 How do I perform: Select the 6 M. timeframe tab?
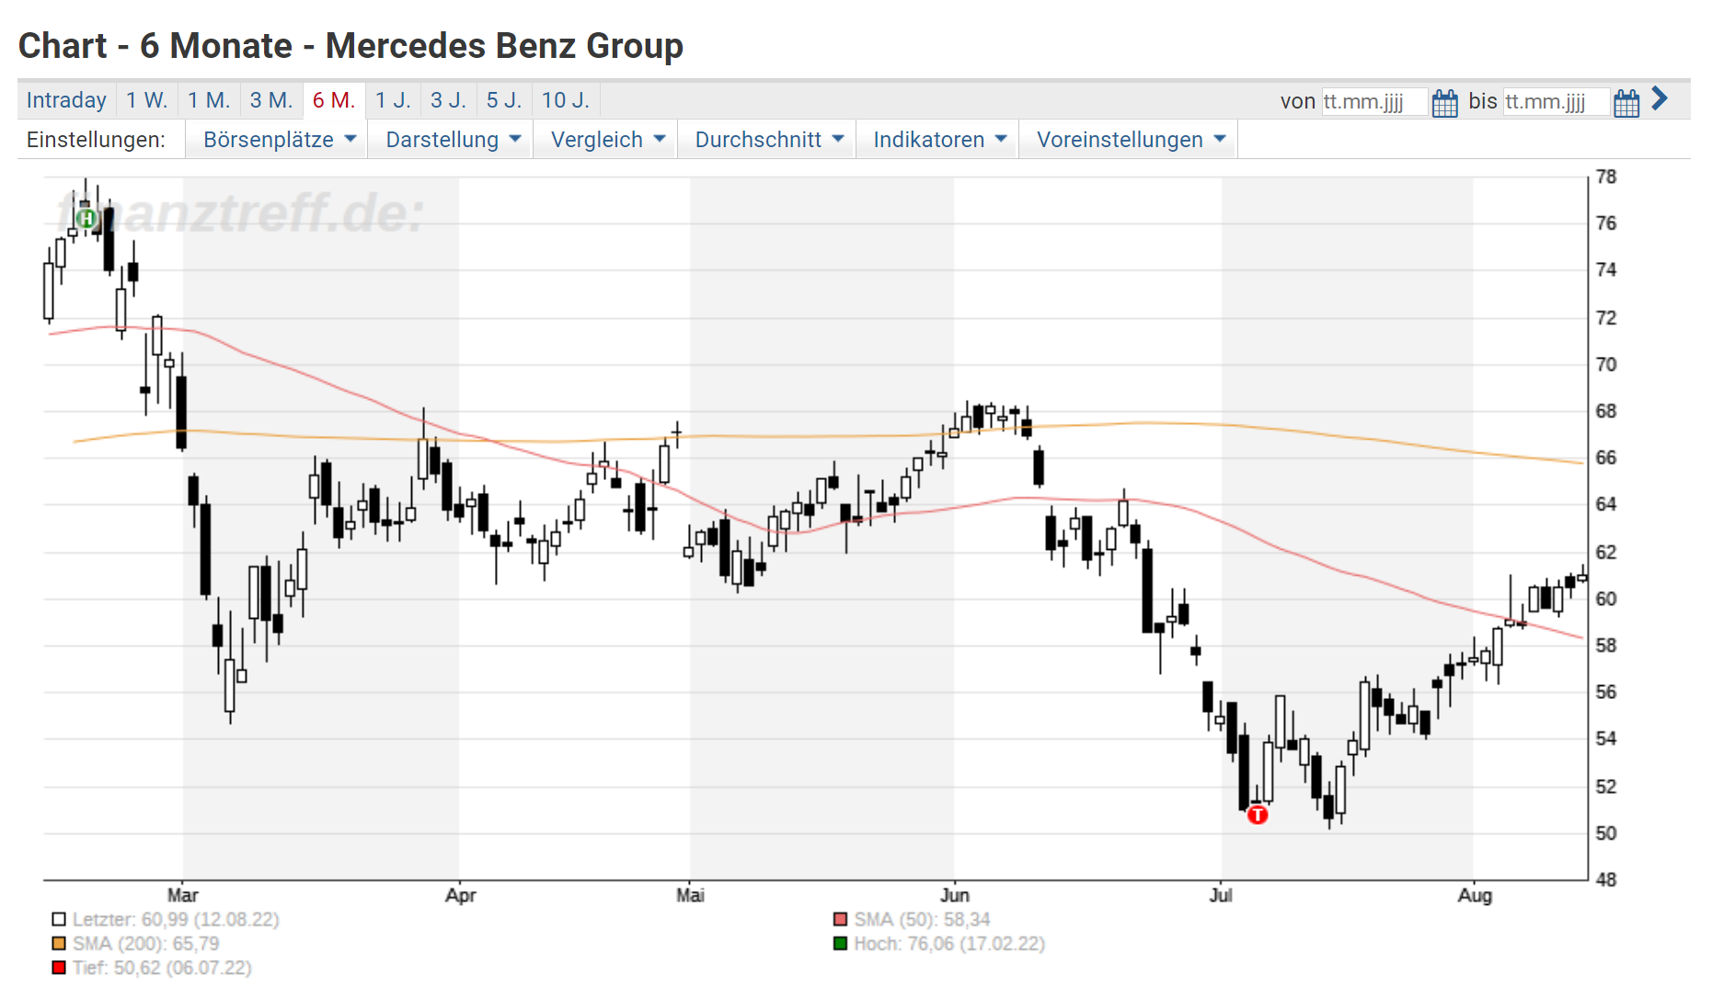[334, 100]
